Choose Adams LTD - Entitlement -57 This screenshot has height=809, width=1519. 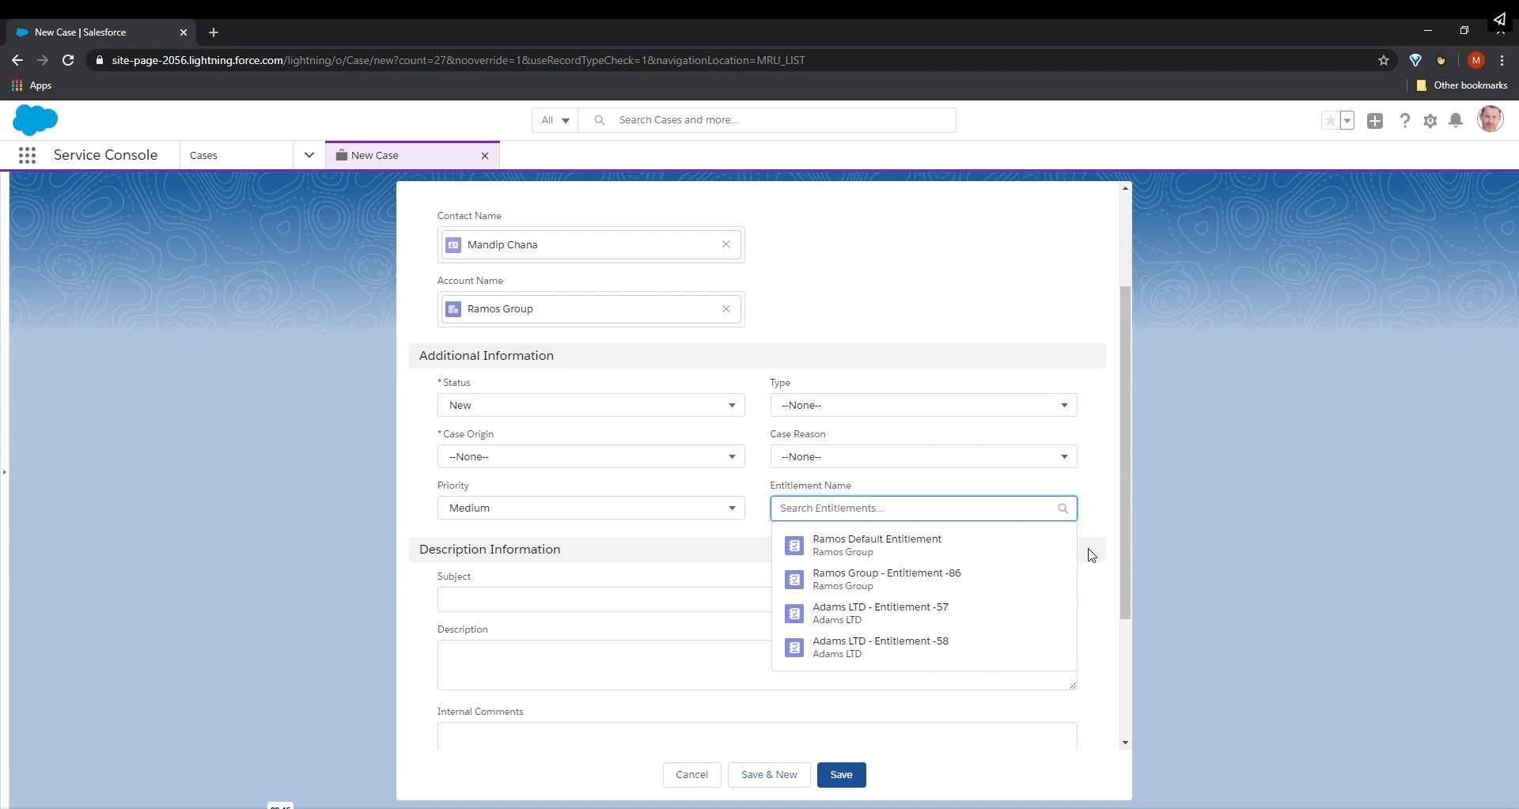(880, 614)
